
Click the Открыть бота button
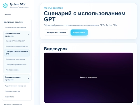(x=79, y=32)
